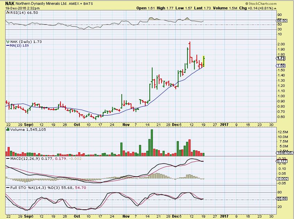The image size is (294, 219).
Task: Click the Volume 1,545,105 legend text
Action: pyautogui.click(x=28, y=129)
